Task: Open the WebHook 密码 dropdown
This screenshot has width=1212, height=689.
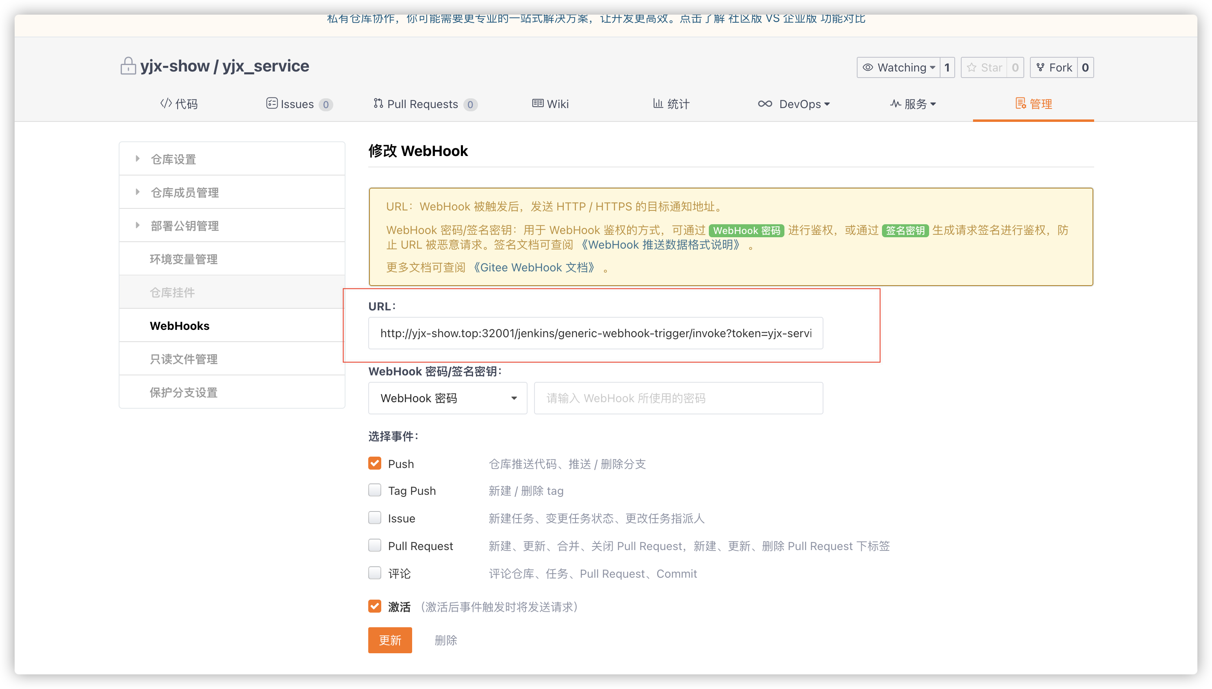Action: [447, 398]
